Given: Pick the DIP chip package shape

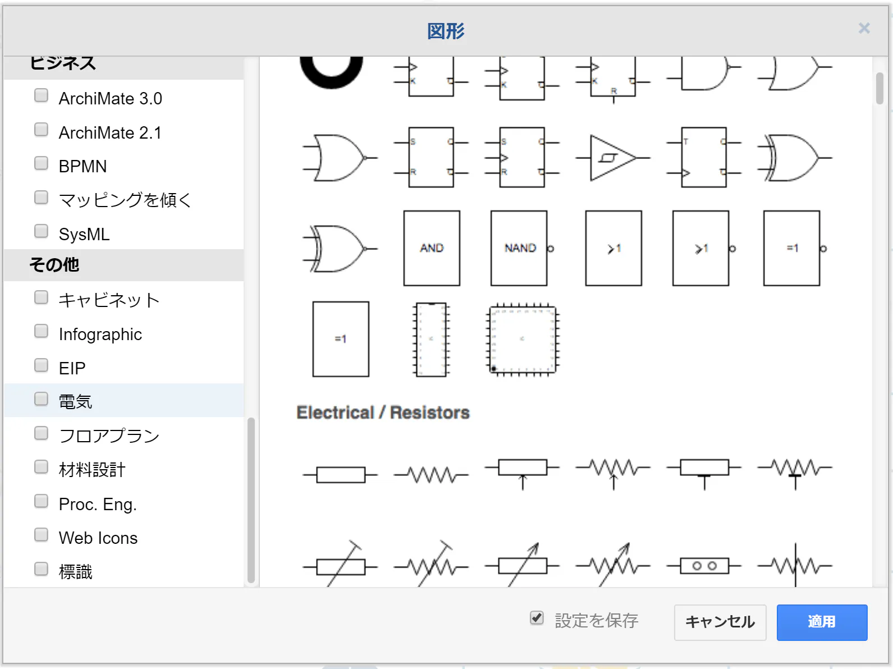Looking at the screenshot, I should pyautogui.click(x=432, y=339).
